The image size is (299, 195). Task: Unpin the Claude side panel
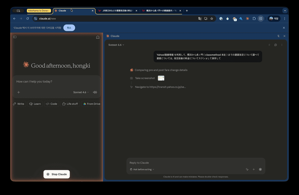[x=278, y=36]
